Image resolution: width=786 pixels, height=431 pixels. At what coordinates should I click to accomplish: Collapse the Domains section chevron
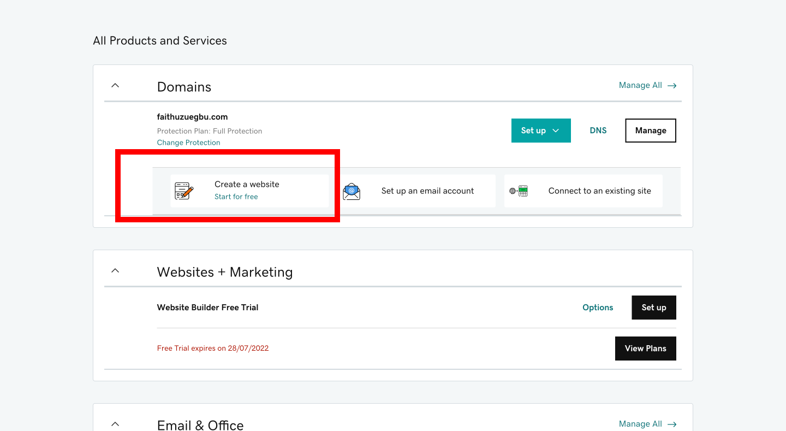115,85
